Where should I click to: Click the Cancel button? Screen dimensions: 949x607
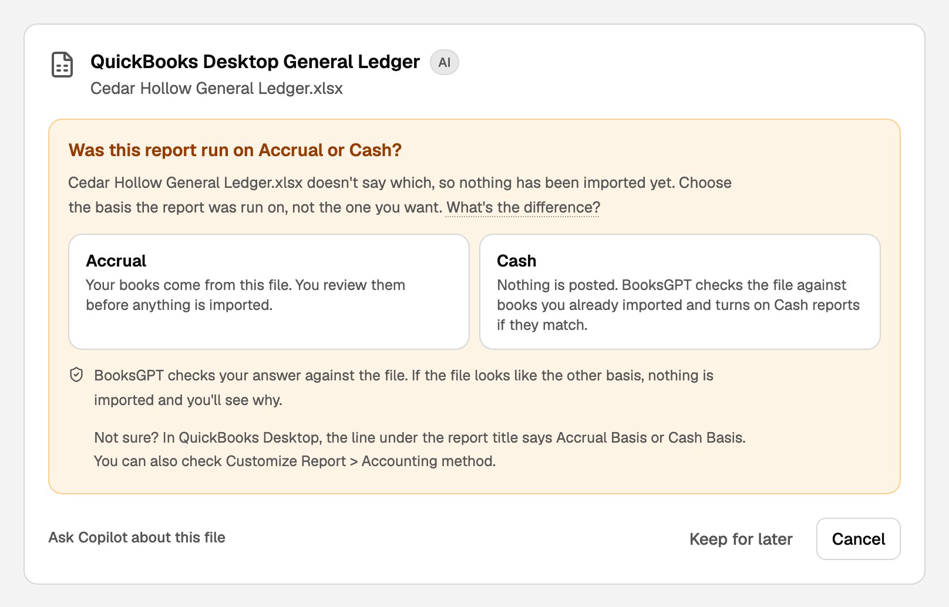coord(859,539)
